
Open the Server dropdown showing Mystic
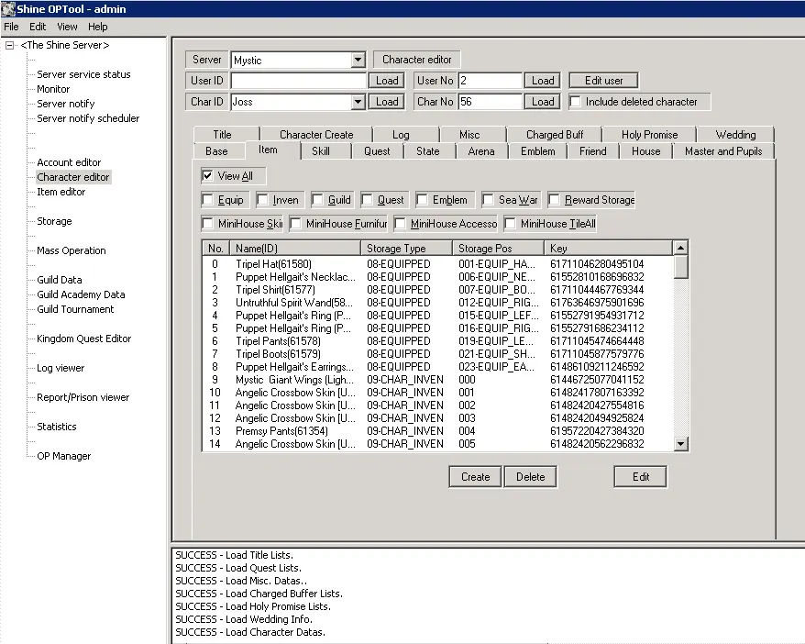pyautogui.click(x=358, y=60)
